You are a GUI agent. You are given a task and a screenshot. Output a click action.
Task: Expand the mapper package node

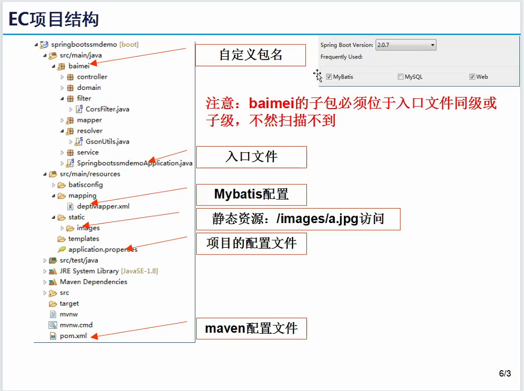[x=62, y=120]
